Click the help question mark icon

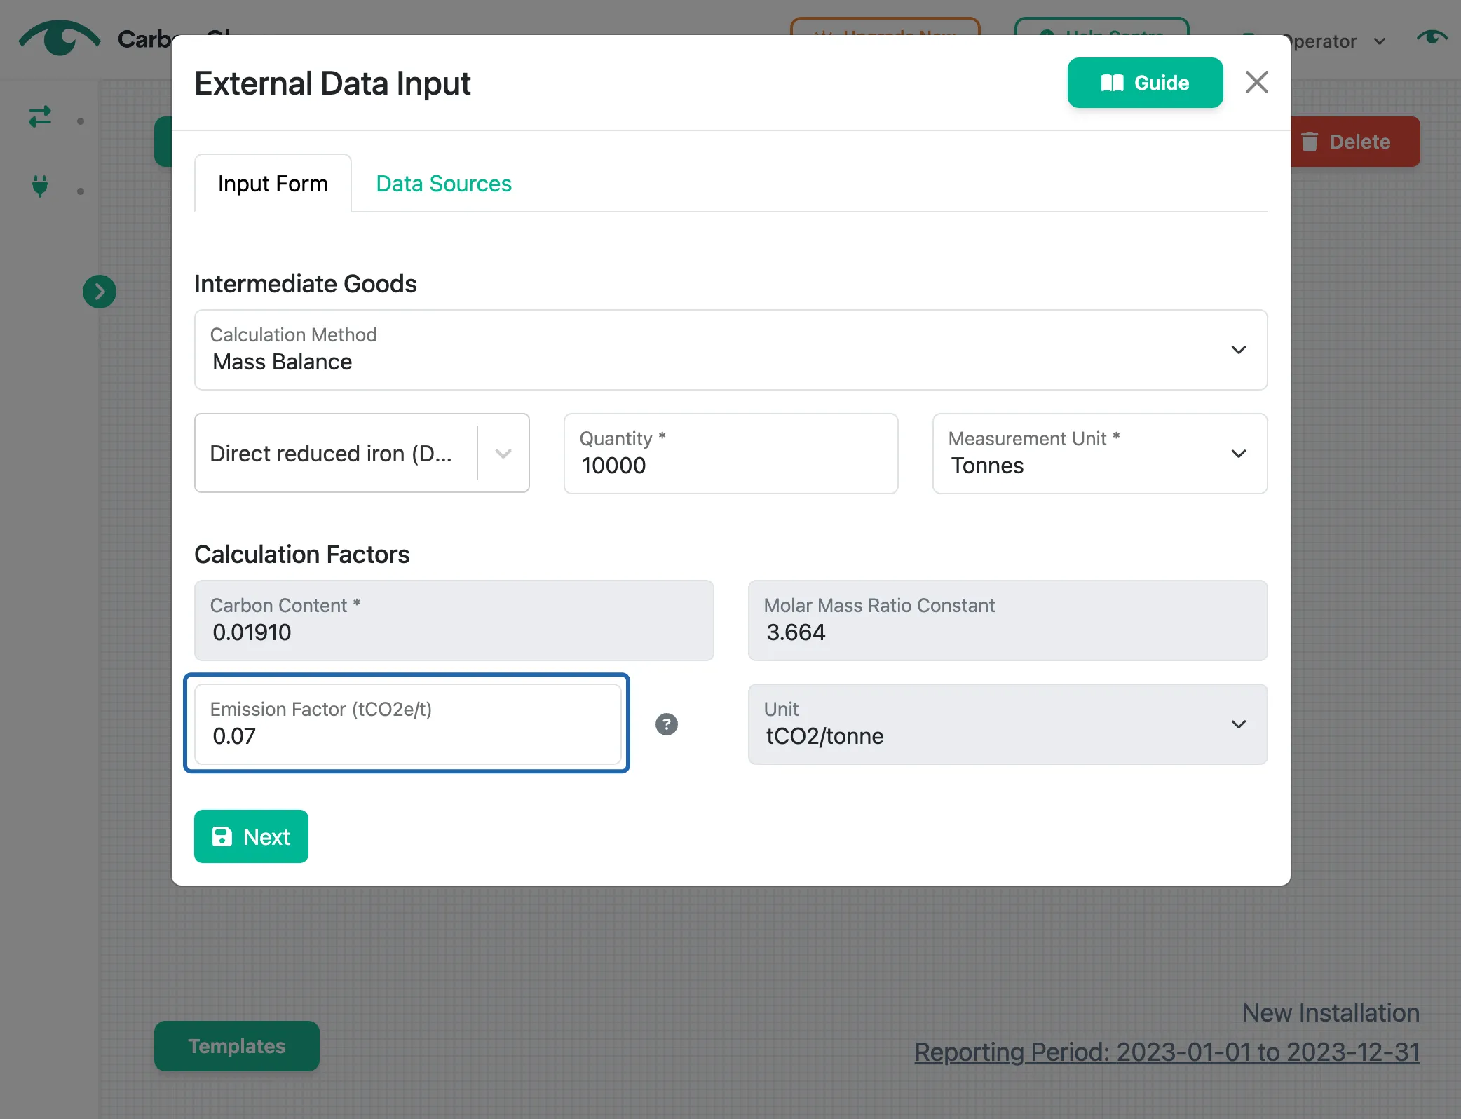[666, 724]
